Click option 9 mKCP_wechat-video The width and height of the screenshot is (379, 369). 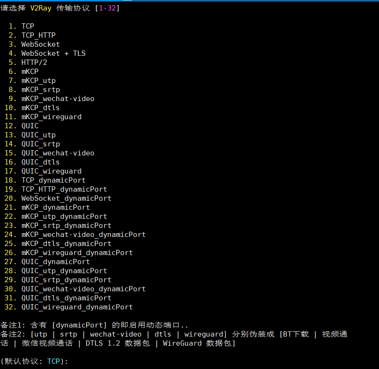click(58, 99)
